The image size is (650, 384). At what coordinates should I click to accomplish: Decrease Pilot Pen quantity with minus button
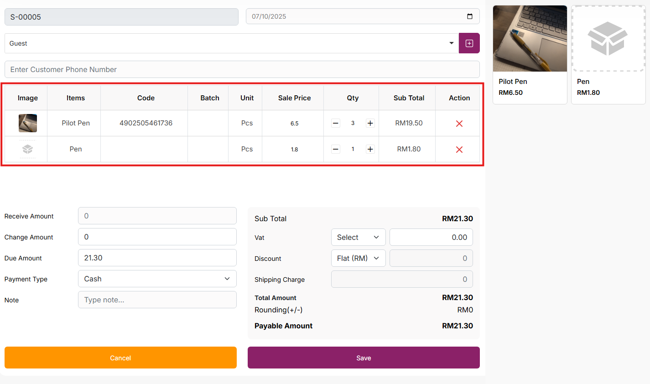[x=336, y=123]
